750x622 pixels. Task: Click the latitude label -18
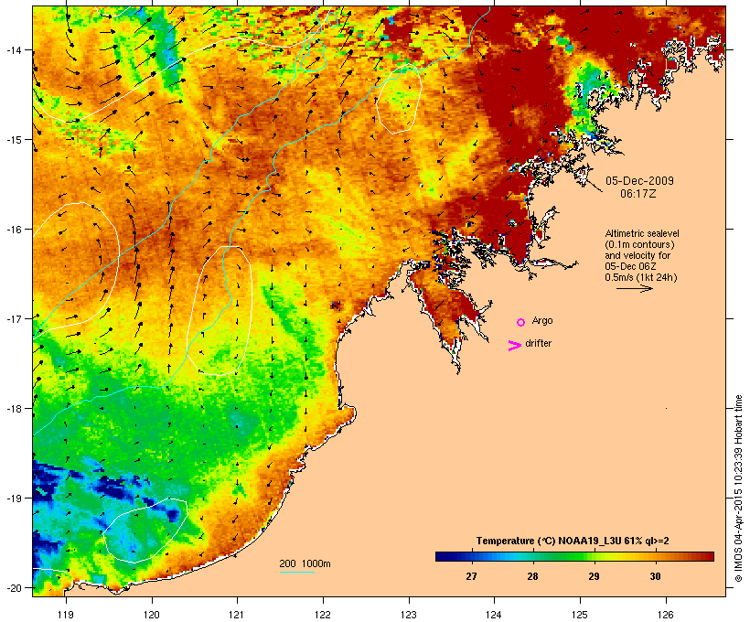14,408
